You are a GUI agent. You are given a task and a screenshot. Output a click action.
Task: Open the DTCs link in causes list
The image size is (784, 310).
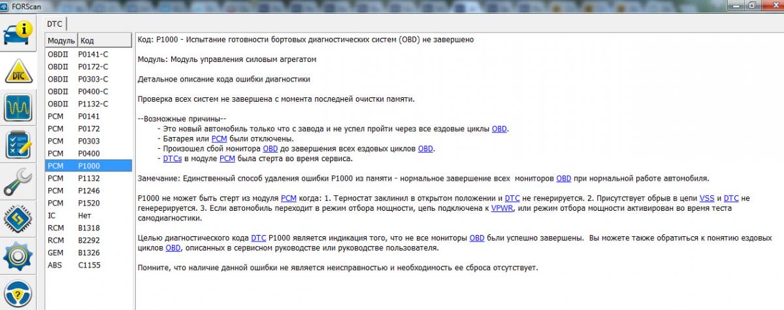coord(173,158)
